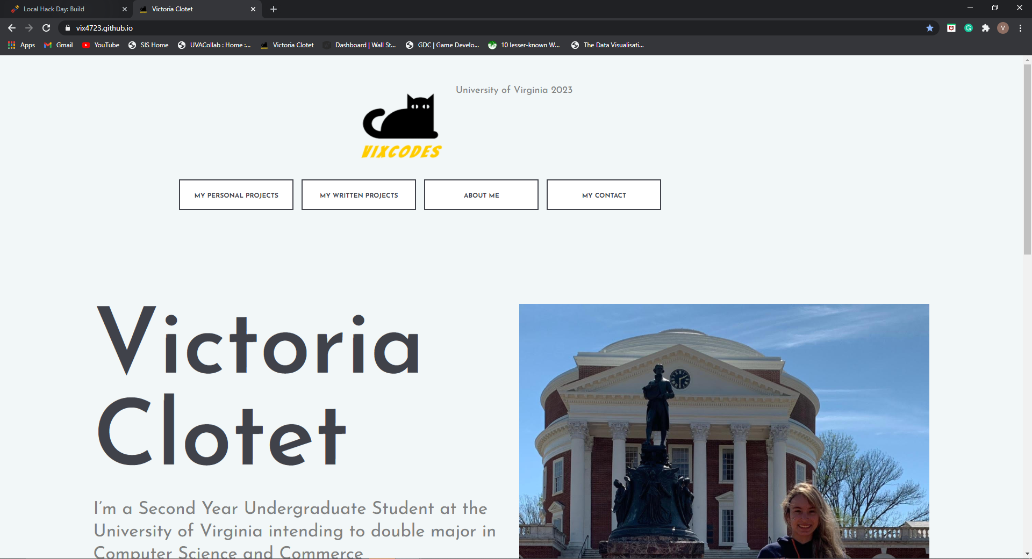The height and width of the screenshot is (559, 1032).
Task: Click the University of Virginia 2023 text
Action: click(514, 90)
